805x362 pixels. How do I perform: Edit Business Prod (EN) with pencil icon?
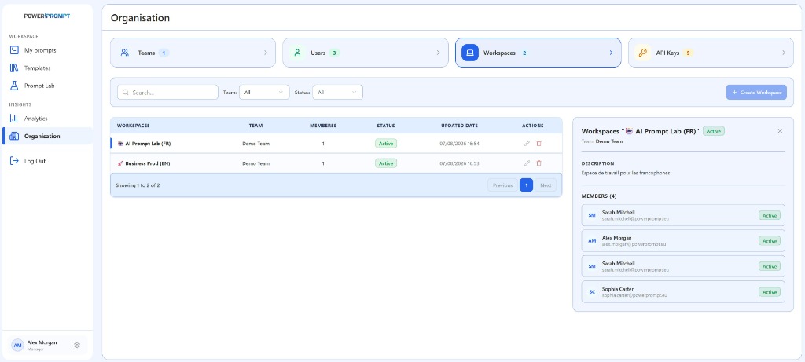[527, 163]
